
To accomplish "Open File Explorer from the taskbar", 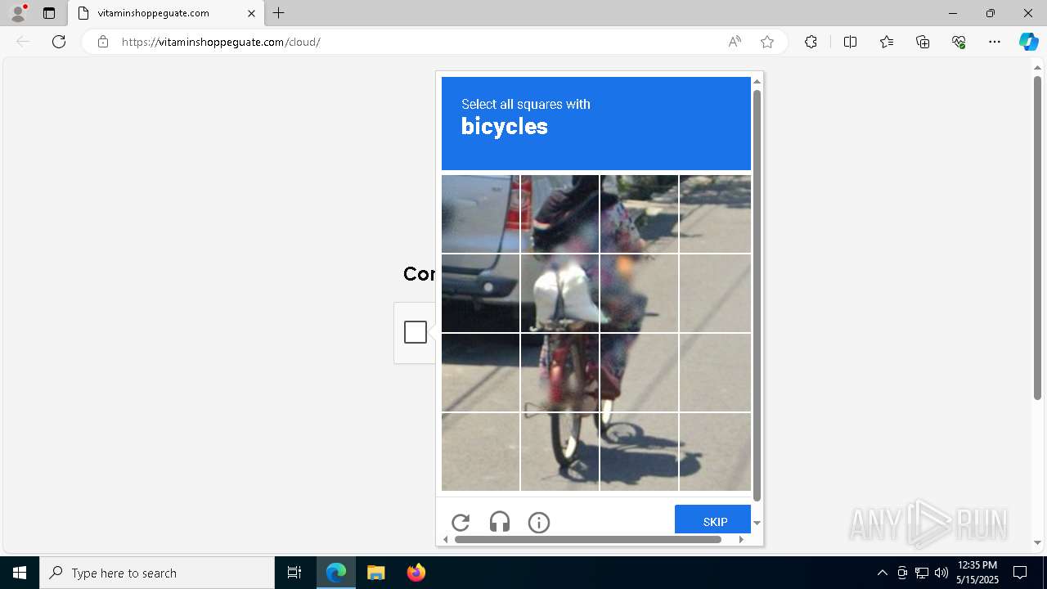I will (x=375, y=573).
